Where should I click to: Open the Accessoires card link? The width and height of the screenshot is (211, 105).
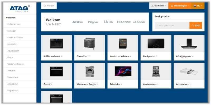183,84
